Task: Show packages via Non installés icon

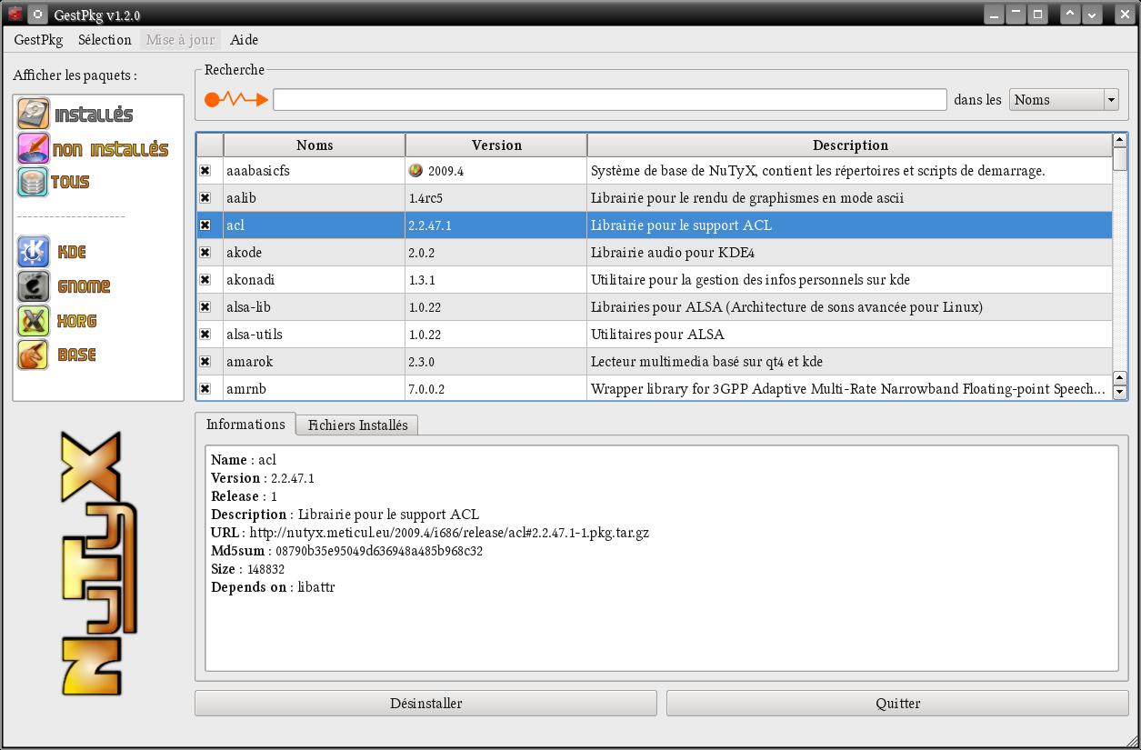Action: point(34,148)
